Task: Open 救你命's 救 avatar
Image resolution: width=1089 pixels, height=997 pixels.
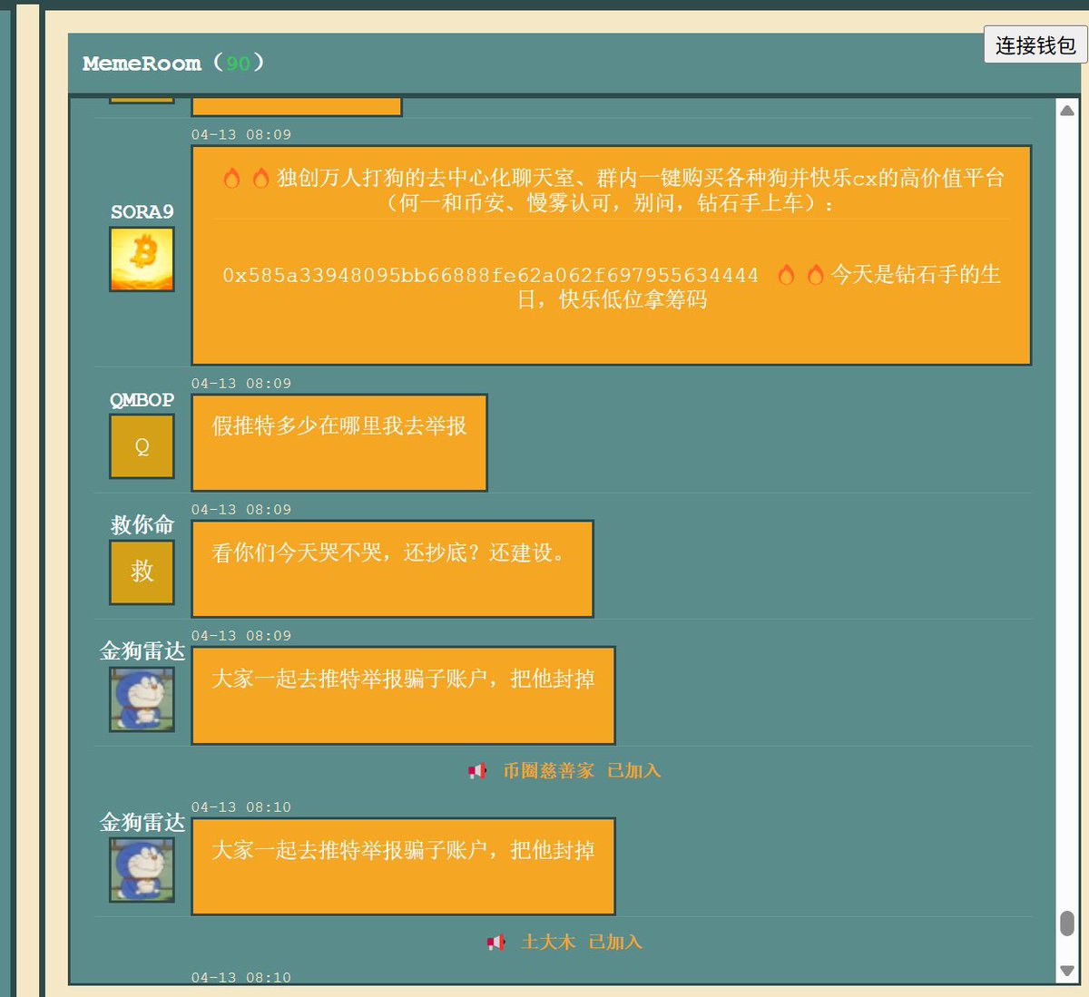Action: coord(142,572)
